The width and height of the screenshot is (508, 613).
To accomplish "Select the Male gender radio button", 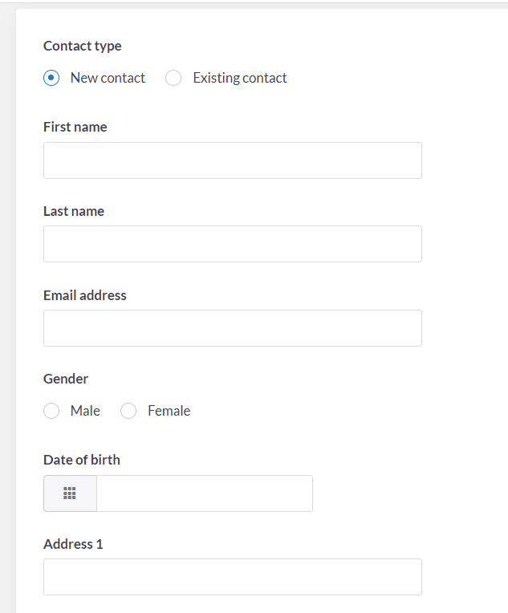I will (x=51, y=411).
